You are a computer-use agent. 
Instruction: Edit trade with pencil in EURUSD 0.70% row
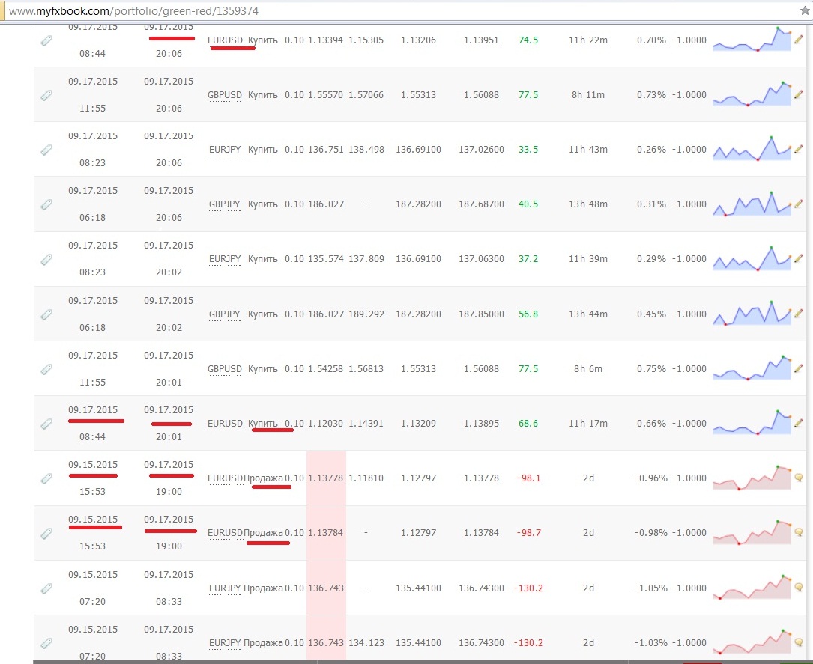(799, 40)
